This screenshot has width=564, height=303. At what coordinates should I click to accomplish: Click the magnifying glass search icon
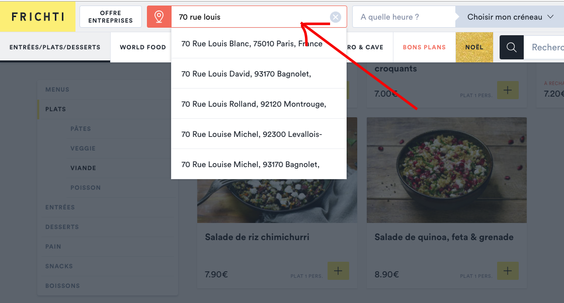(512, 47)
